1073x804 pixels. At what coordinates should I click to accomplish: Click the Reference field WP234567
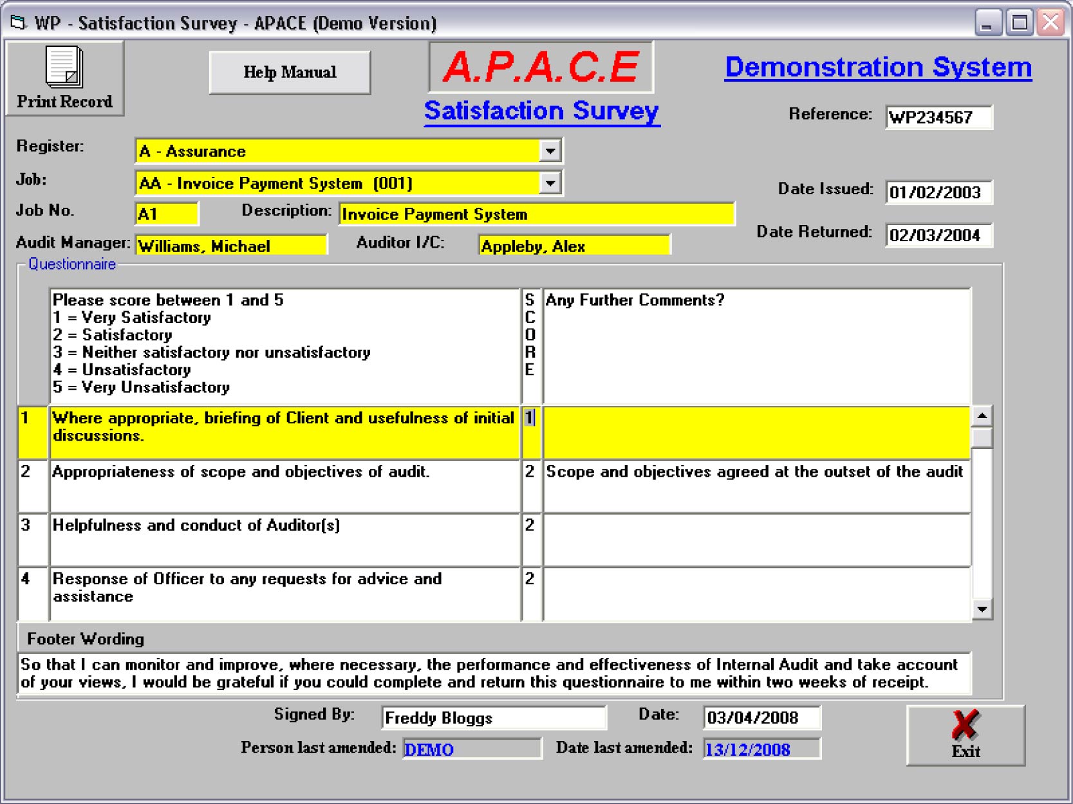[x=938, y=118]
